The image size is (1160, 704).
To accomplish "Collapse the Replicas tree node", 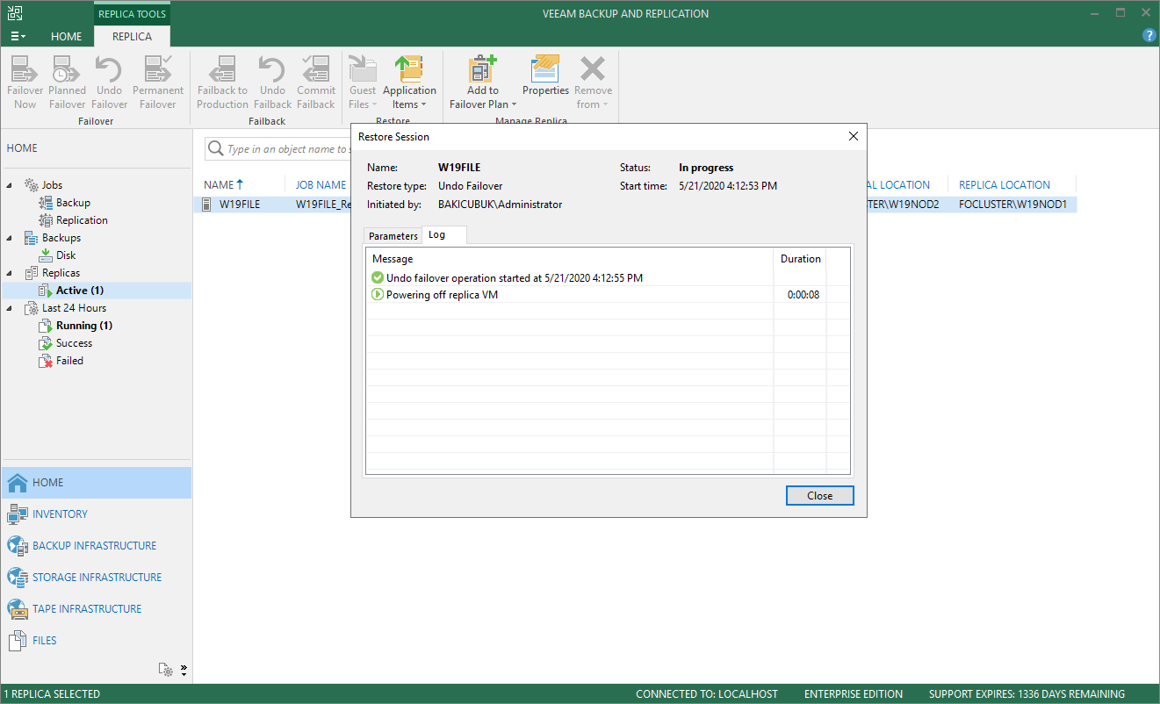I will tap(11, 273).
